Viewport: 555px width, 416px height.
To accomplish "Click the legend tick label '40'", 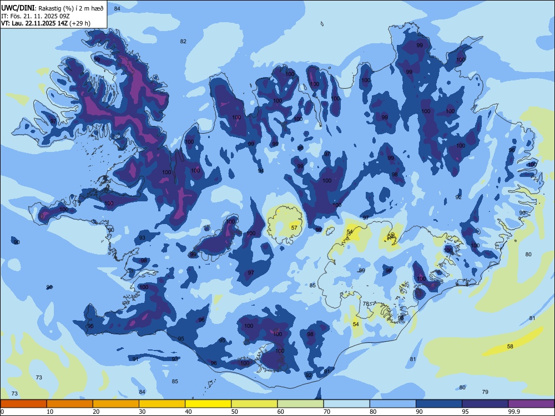I will (188, 412).
